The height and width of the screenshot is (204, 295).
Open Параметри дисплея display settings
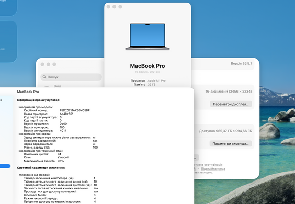231,104
